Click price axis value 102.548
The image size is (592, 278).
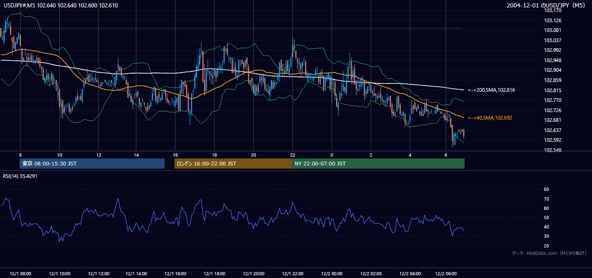pos(553,150)
